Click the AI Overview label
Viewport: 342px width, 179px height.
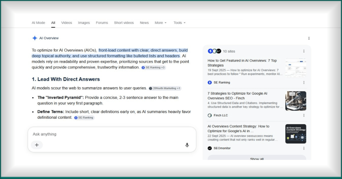click(49, 38)
